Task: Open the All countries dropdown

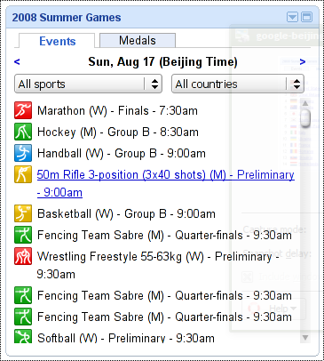Action: (238, 84)
